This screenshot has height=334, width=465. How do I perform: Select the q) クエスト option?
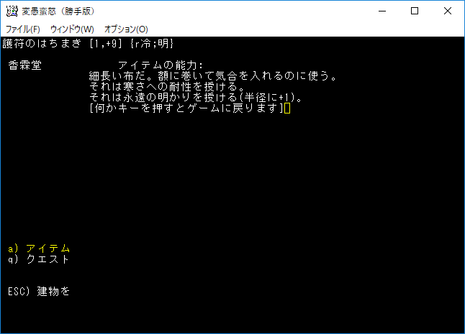click(39, 259)
